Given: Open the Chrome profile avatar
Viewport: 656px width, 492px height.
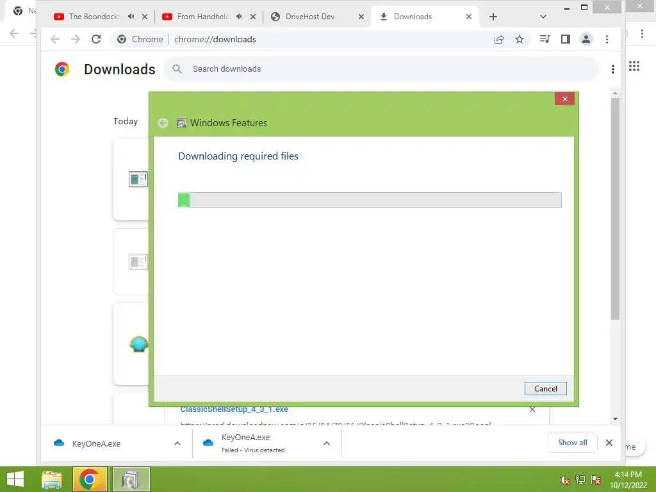Looking at the screenshot, I should pyautogui.click(x=586, y=39).
